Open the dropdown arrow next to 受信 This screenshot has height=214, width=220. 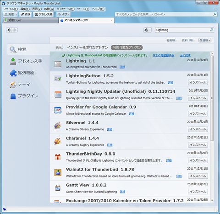(x=16, y=14)
